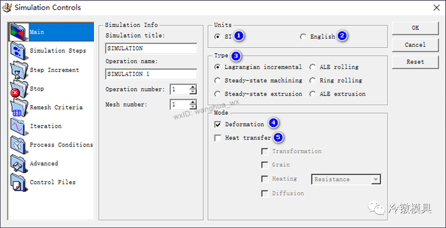
Task: Select Steady-state extrusion type
Action: point(218,94)
